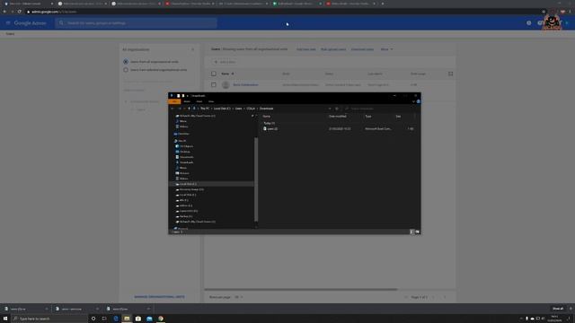Click the Explorer up-one-level arrow
This screenshot has height=323, width=575.
(x=189, y=109)
